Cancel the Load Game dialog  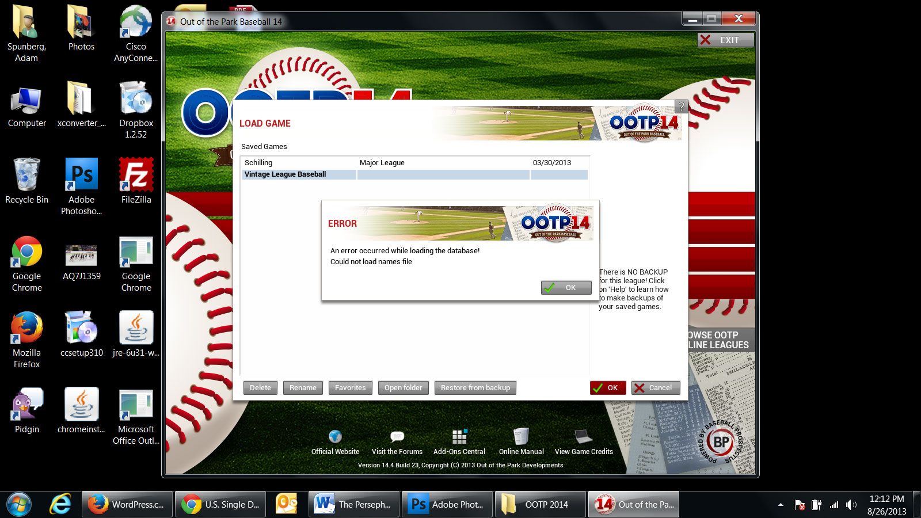(655, 388)
